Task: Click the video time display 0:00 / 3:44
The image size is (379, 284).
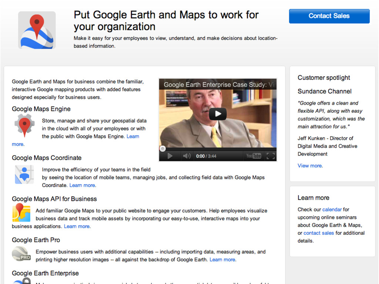Action: click(x=206, y=156)
